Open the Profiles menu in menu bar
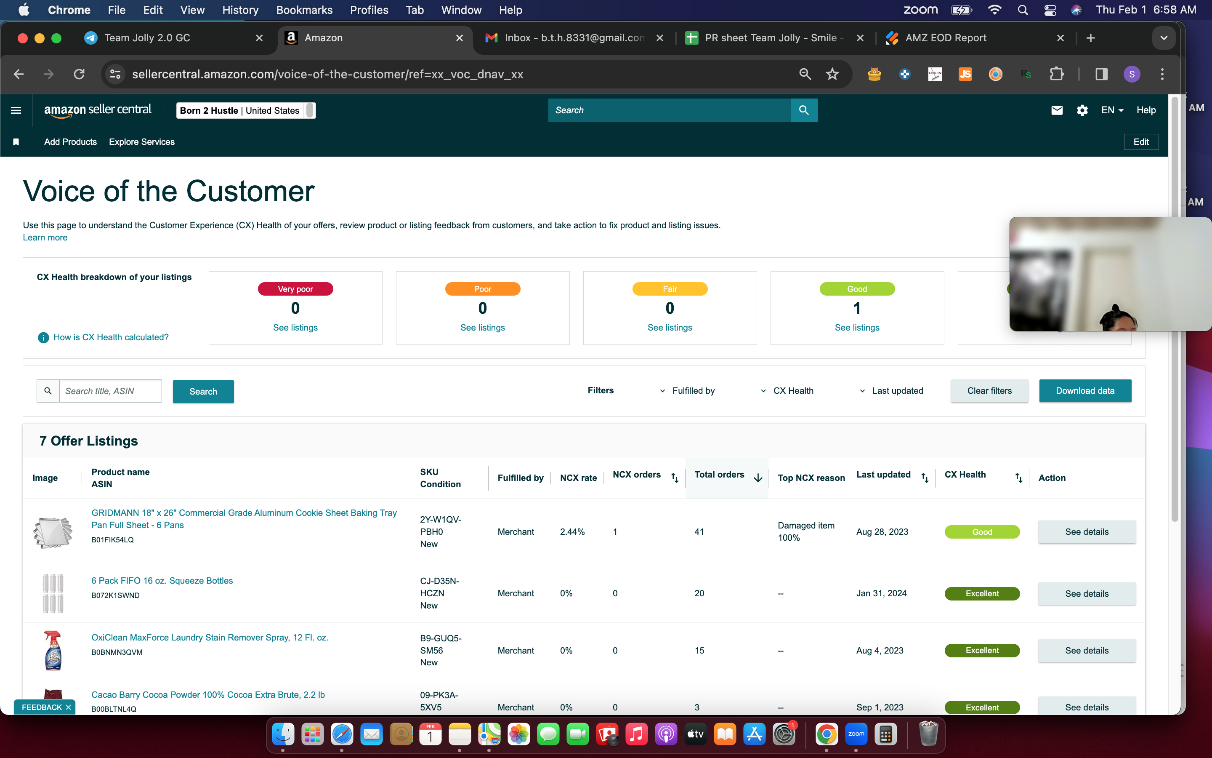The image size is (1212, 758). coord(369,10)
